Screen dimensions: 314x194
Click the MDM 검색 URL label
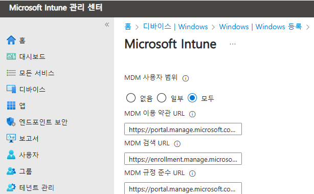coord(147,143)
